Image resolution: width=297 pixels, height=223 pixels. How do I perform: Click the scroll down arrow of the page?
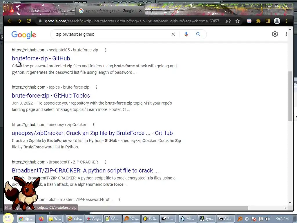[290, 203]
